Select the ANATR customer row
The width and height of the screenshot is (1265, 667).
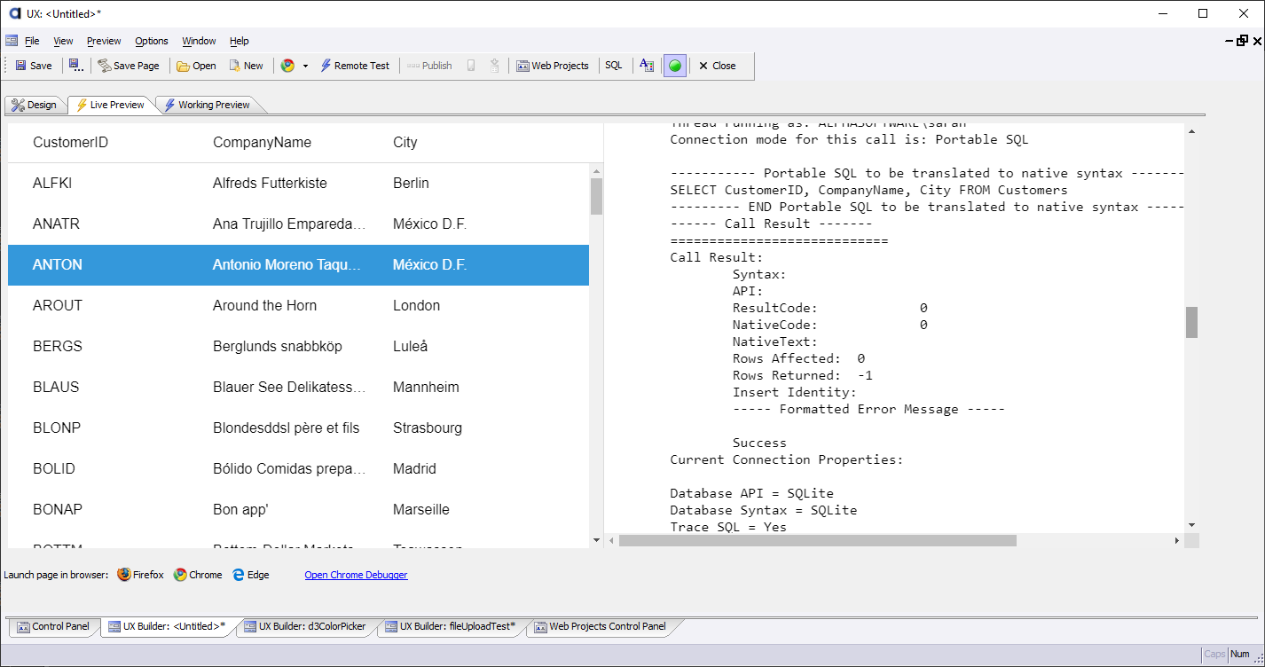(x=298, y=224)
